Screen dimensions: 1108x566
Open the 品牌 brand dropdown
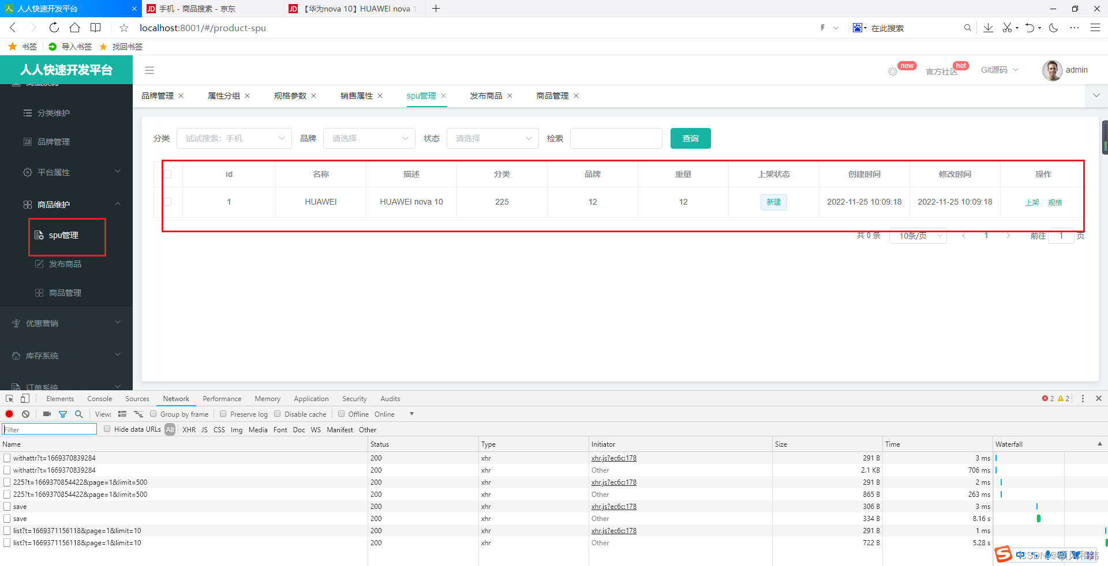pyautogui.click(x=369, y=138)
